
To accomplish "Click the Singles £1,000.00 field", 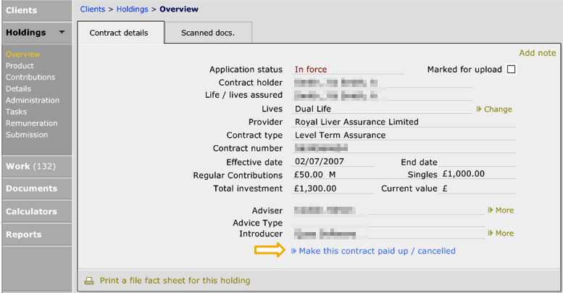I will [x=477, y=174].
